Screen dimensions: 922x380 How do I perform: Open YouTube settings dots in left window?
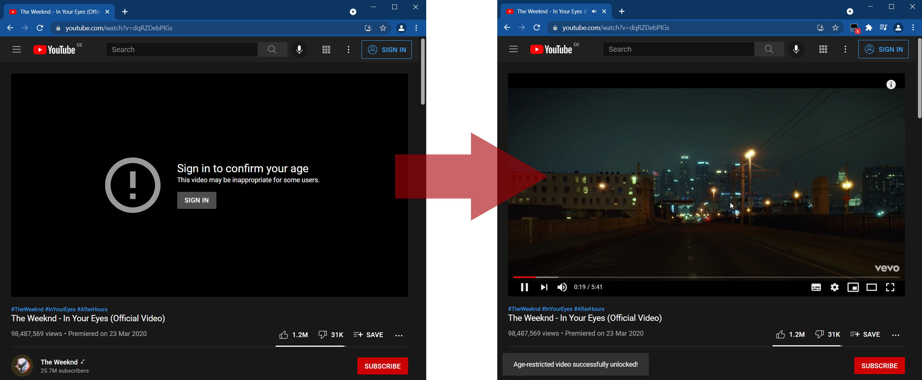point(349,50)
